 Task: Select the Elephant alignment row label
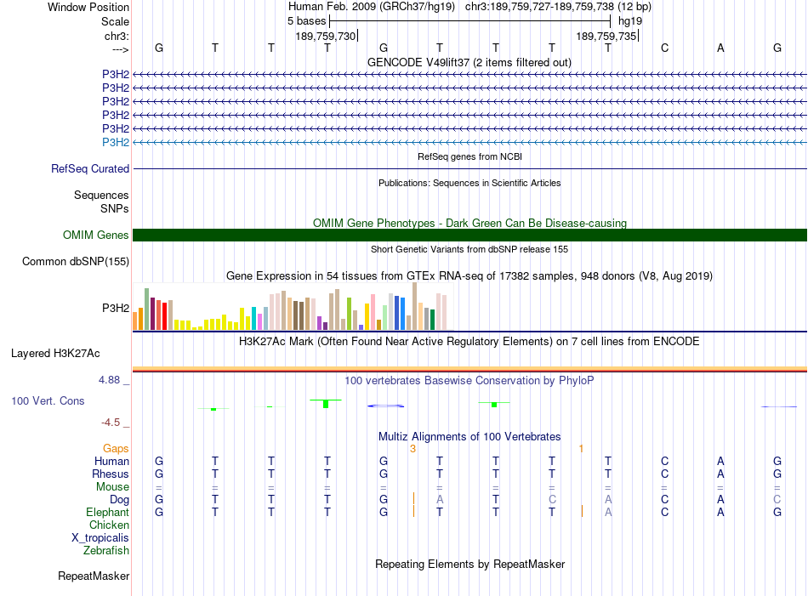point(107,512)
